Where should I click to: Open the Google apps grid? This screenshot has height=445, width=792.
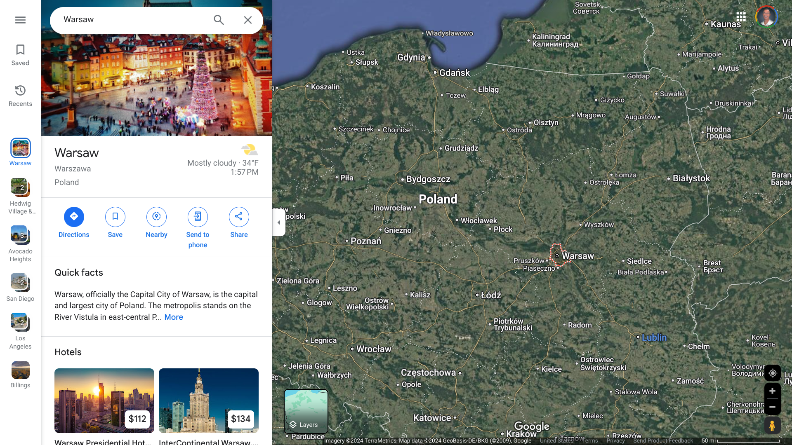click(741, 16)
